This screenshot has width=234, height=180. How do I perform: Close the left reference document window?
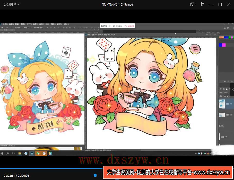tap(99, 30)
